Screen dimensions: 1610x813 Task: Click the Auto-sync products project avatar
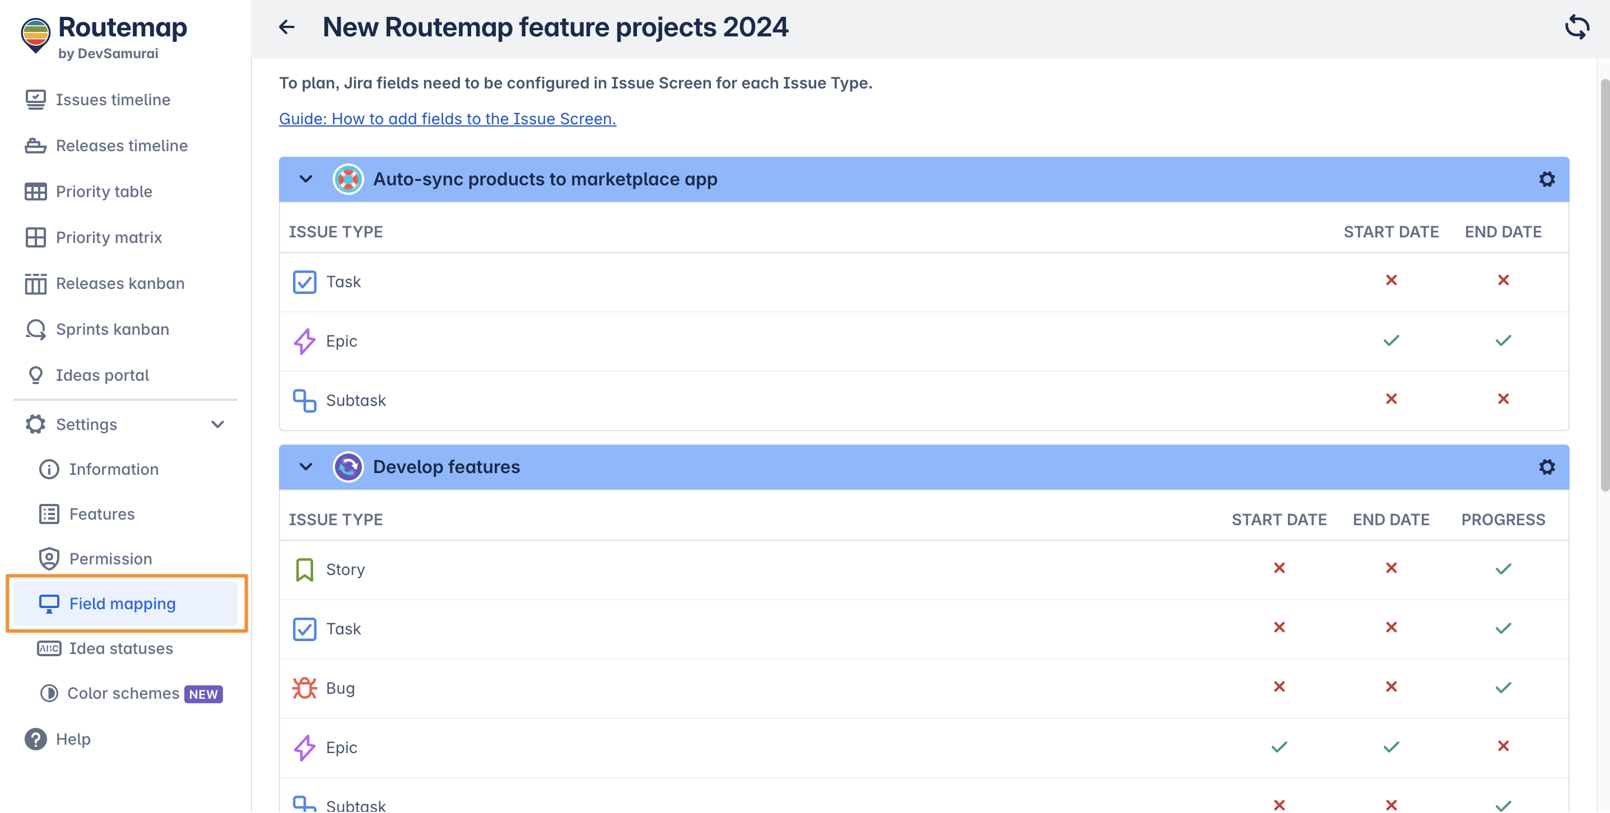pos(348,179)
